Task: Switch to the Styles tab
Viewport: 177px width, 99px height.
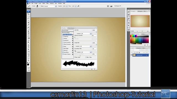Action: (143, 34)
